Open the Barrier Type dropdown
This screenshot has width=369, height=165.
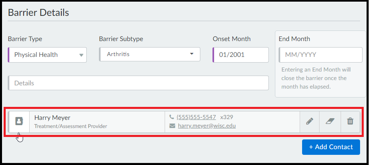[x=47, y=54]
